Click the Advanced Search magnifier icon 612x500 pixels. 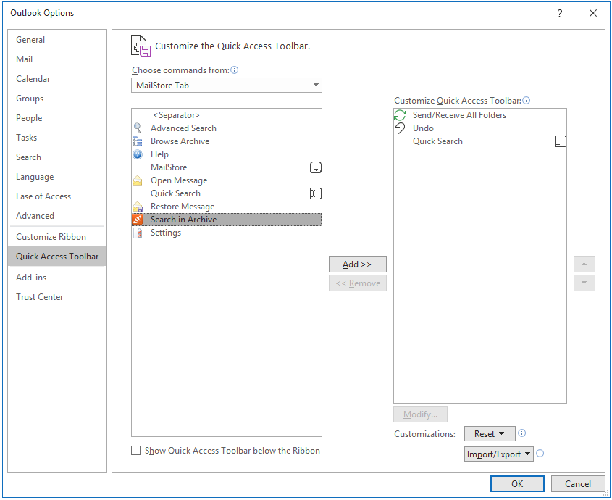[x=138, y=128]
